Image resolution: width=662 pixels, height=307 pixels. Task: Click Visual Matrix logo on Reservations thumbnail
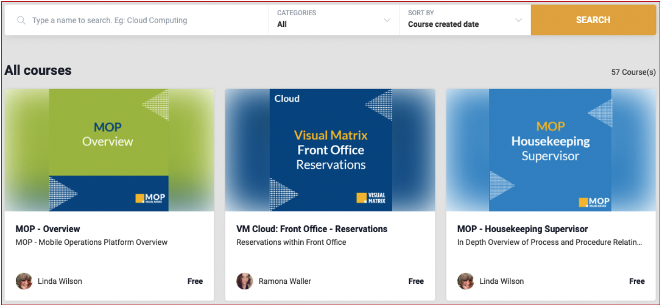coord(371,198)
